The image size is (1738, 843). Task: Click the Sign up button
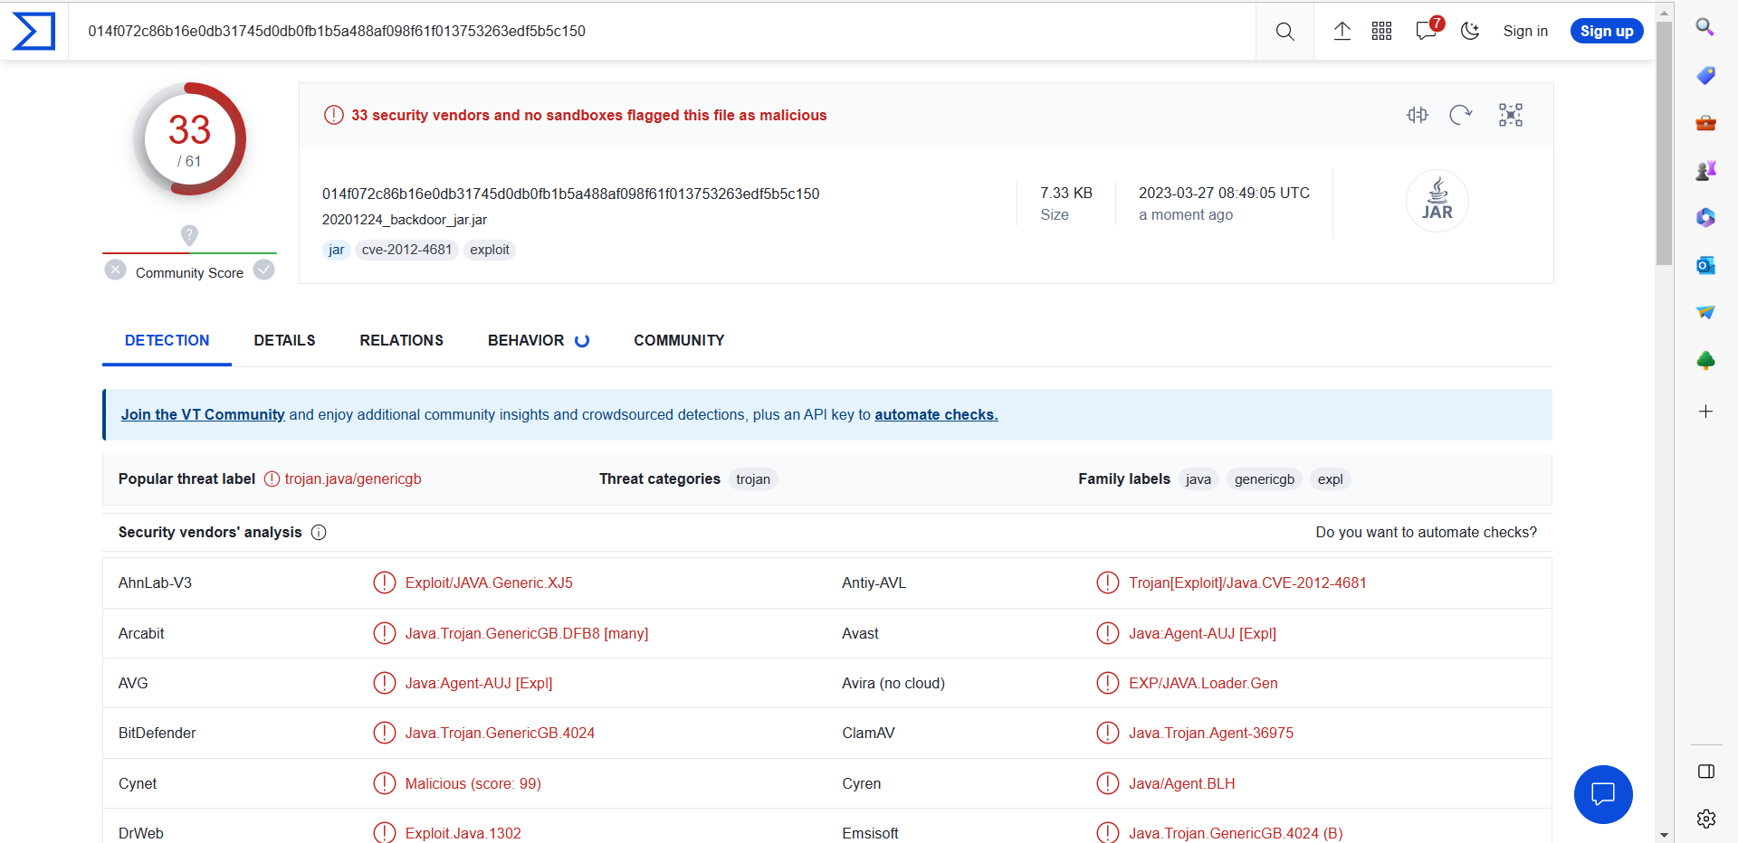pyautogui.click(x=1607, y=31)
